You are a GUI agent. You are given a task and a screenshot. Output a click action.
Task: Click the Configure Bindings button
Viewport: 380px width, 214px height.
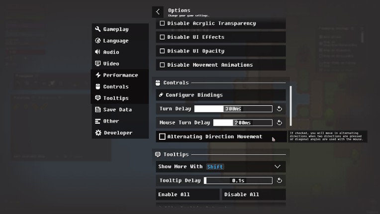221,95
